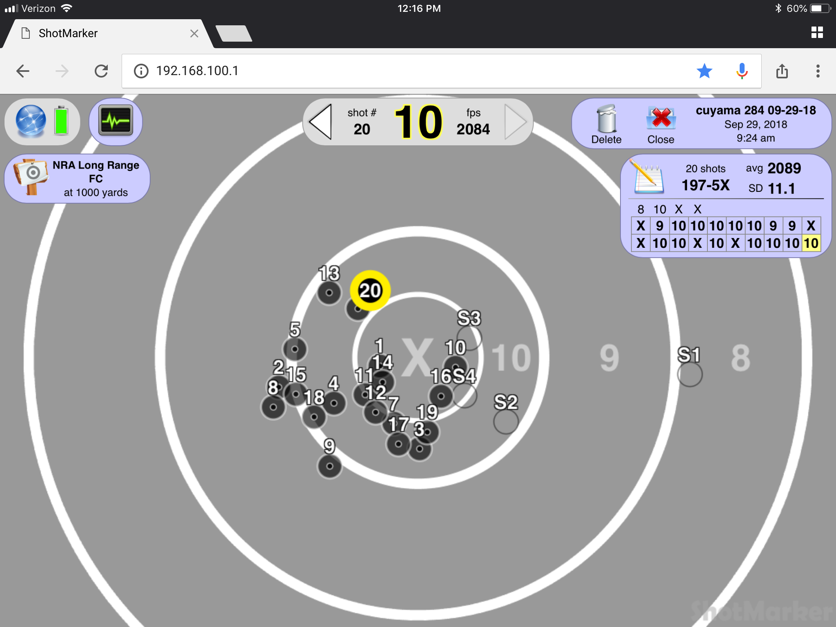Click the blue globe network icon
This screenshot has width=836, height=627.
click(x=31, y=121)
